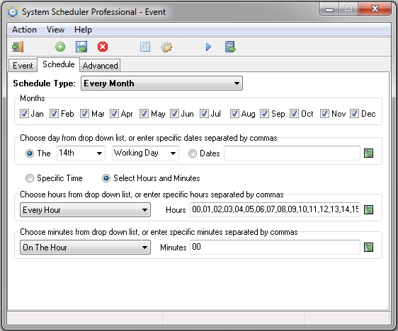Run the event with the blue play icon

click(208, 47)
